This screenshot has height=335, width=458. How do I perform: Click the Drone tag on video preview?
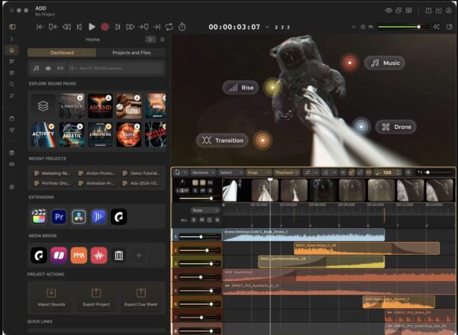[x=395, y=127]
